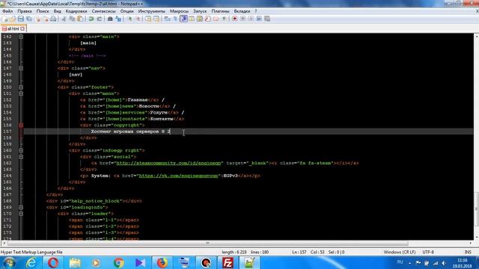Viewport: 479px width, 269px height.
Task: Toggle synchronize horizontal scrolling
Action: [x=156, y=19]
